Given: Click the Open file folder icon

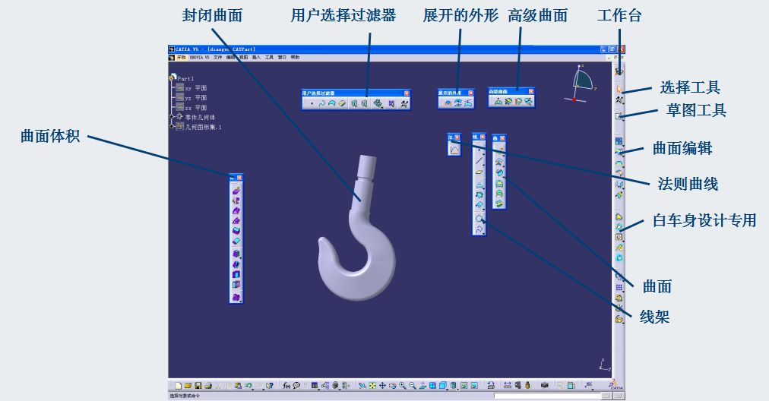Looking at the screenshot, I should pos(188,386).
